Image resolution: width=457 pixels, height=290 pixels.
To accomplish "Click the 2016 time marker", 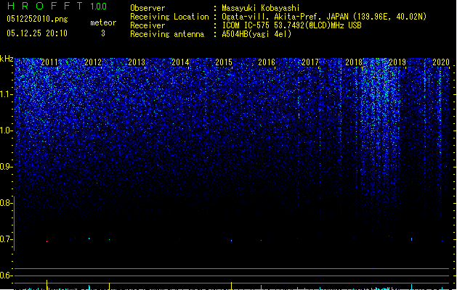I will (267, 62).
